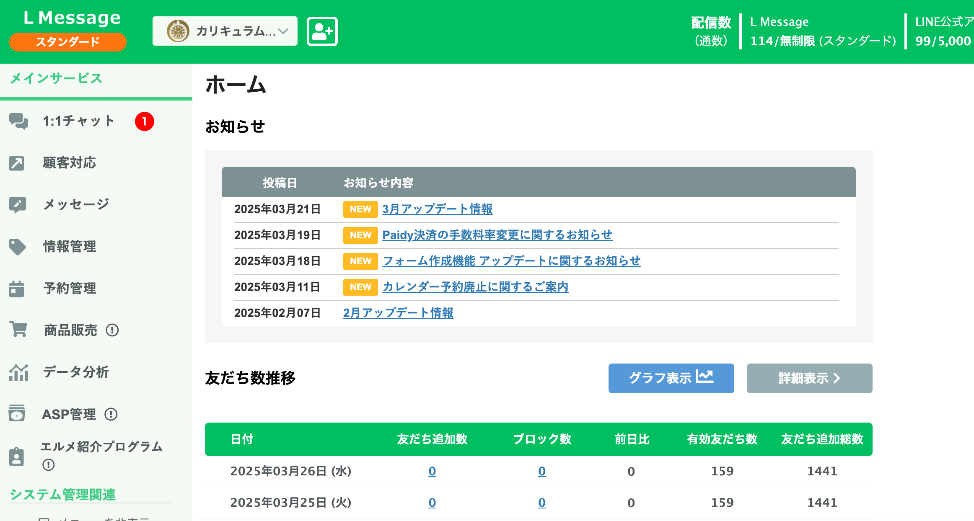Open the カリキュラム account dropdown
The height and width of the screenshot is (521, 974).
pyautogui.click(x=225, y=31)
